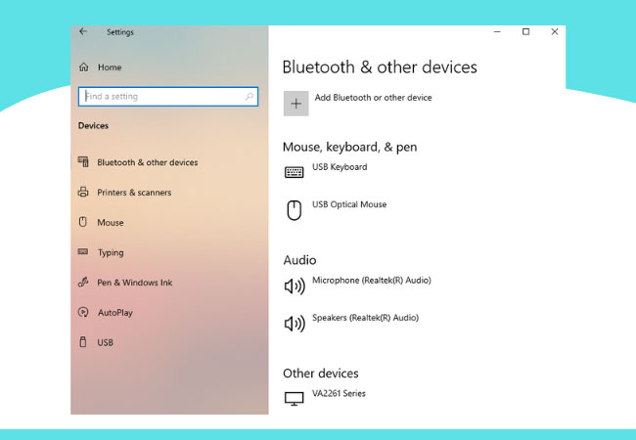Click the Microphone speaker icon
Screen dimensions: 636x440
tap(295, 286)
